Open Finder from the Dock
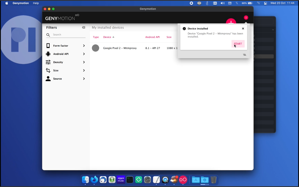 (86, 180)
